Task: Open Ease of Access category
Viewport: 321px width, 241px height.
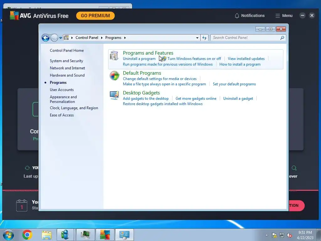Action: tap(62, 115)
